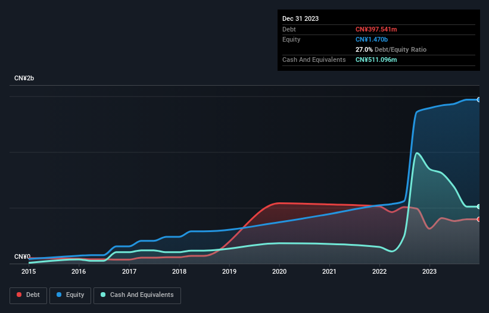
Task: Toggle Cash And Equivalents legend button
Action: tap(137, 295)
